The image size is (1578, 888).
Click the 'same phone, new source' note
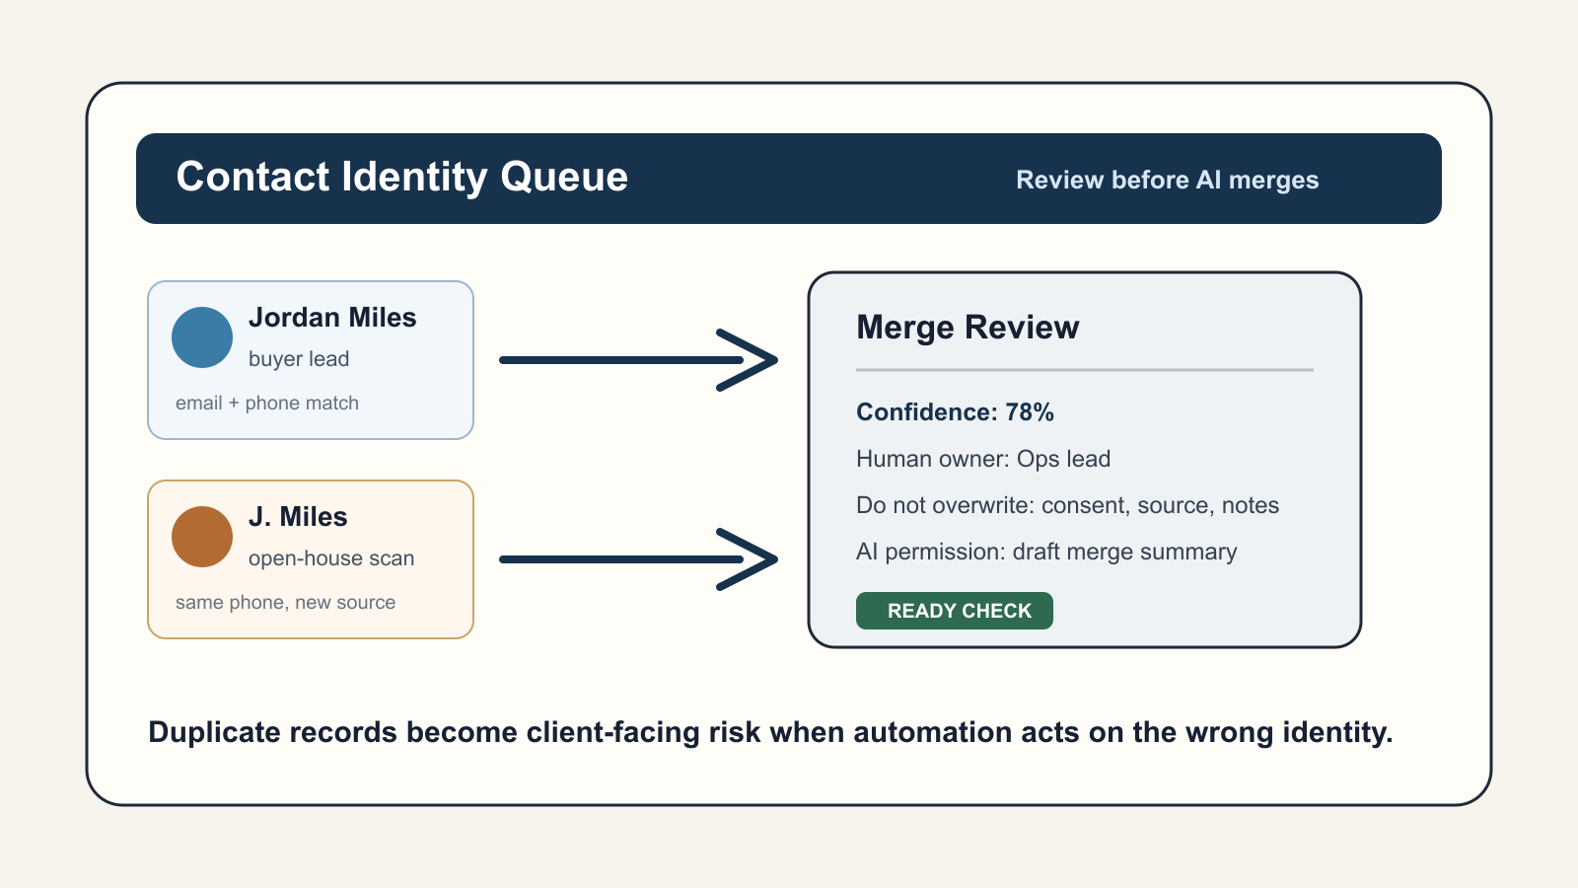point(285,602)
